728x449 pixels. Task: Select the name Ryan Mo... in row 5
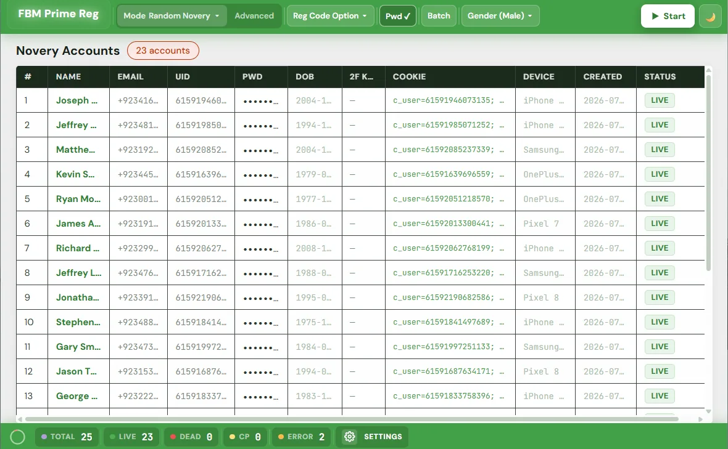point(78,199)
